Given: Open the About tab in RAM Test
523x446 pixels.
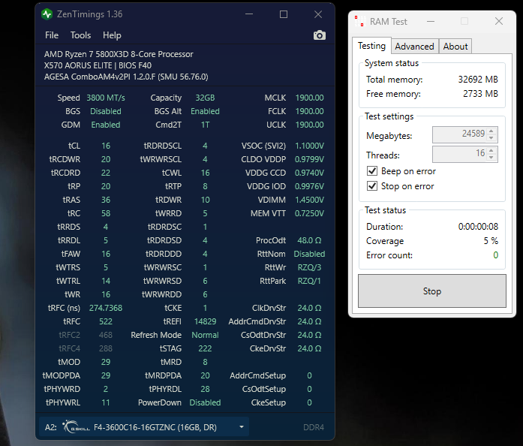Looking at the screenshot, I should [455, 47].
